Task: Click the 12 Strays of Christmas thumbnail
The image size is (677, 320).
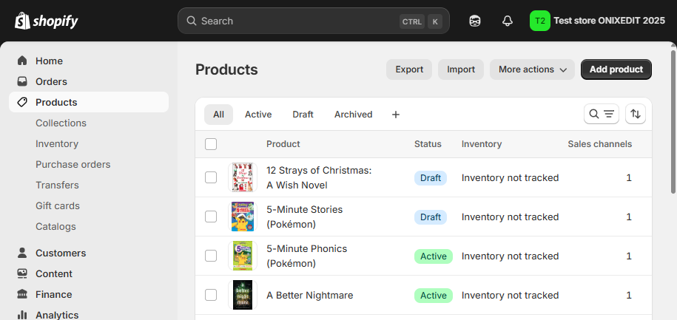Action: coord(243,177)
